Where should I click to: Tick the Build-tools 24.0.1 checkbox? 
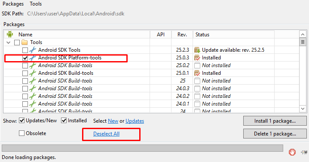[x=25, y=104]
